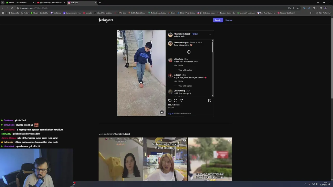Open the Gmail bookmark

pos(172,13)
